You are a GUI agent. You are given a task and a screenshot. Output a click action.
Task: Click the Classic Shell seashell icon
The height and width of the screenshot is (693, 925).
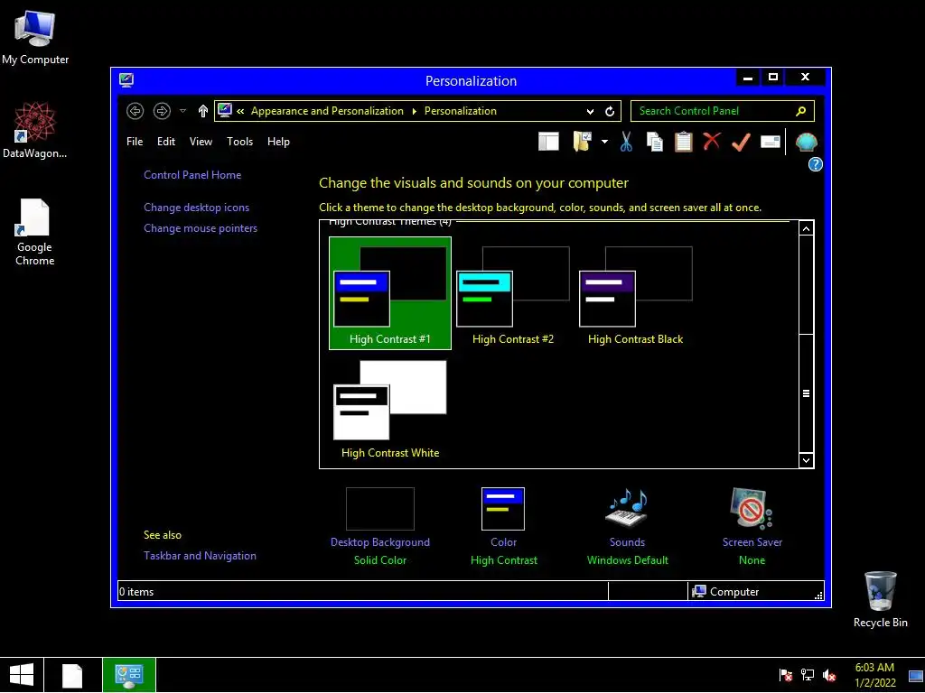point(806,142)
